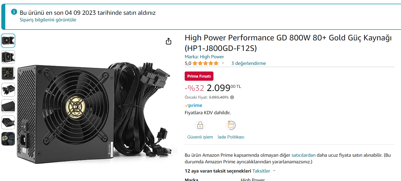Click info icon beside Önceki Fiyat
Image resolution: width=401 pixels, height=181 pixels.
coord(232,97)
